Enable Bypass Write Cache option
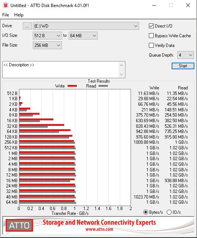Screen dimensions: 197x238 pyautogui.click(x=151, y=36)
